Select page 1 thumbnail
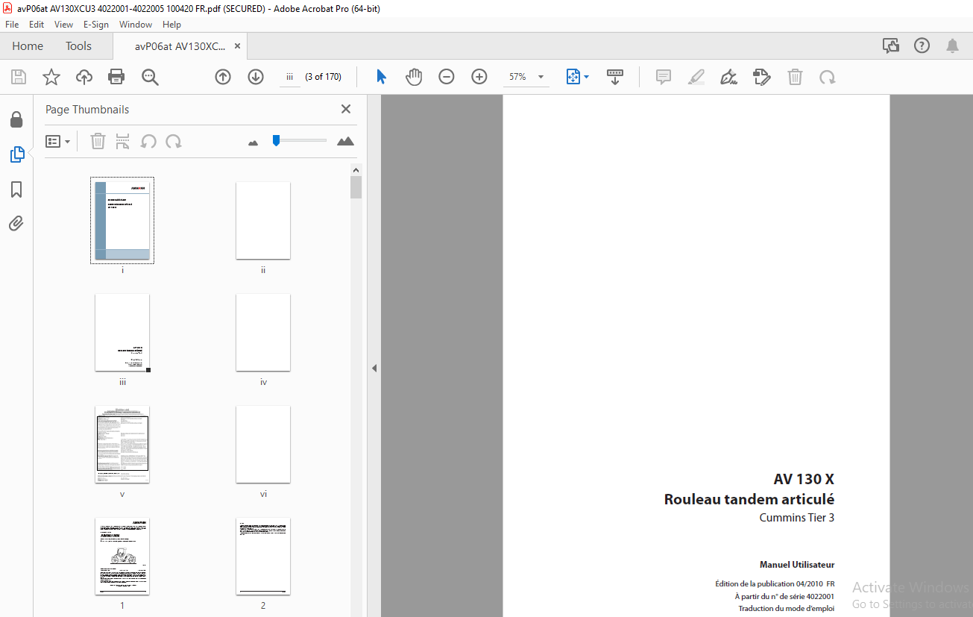Screen dimensions: 973x617 122,556
